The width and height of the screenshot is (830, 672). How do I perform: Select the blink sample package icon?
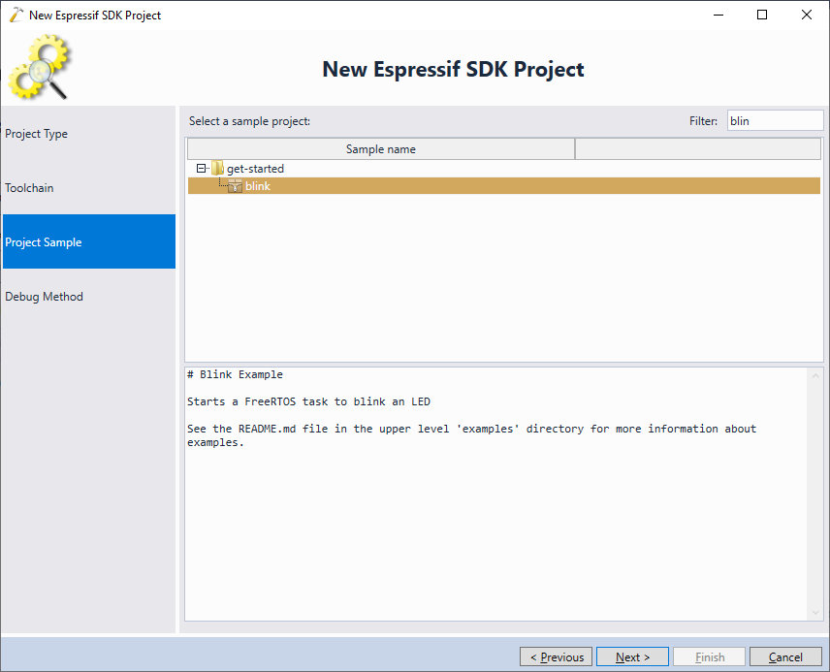click(x=235, y=186)
